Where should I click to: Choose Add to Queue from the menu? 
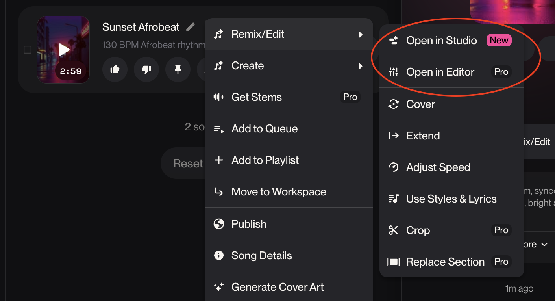pyautogui.click(x=265, y=128)
